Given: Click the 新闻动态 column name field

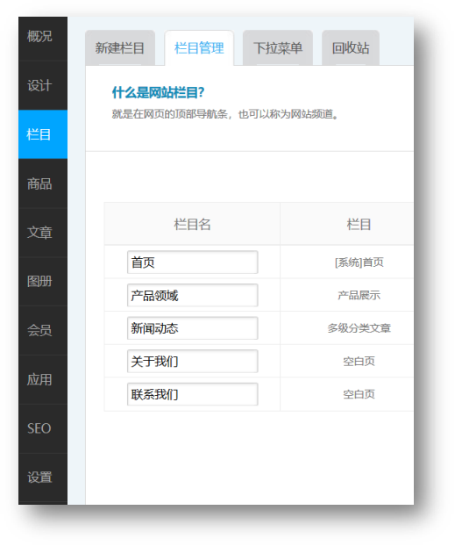Looking at the screenshot, I should click(192, 328).
